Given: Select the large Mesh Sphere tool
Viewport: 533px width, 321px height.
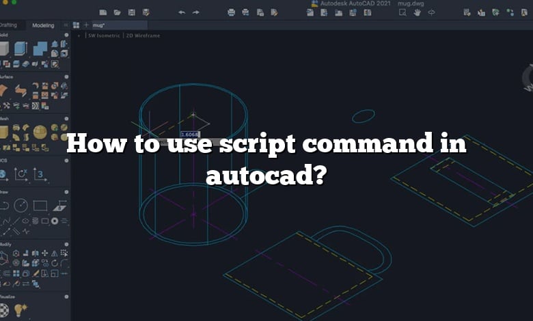Looking at the screenshot, I should click(40, 132).
